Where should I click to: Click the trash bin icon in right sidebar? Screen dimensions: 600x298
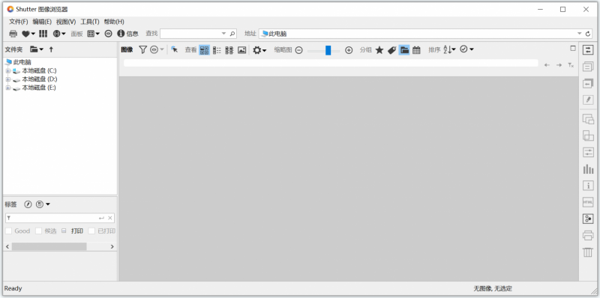point(588,252)
